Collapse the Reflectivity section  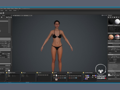click(114, 54)
